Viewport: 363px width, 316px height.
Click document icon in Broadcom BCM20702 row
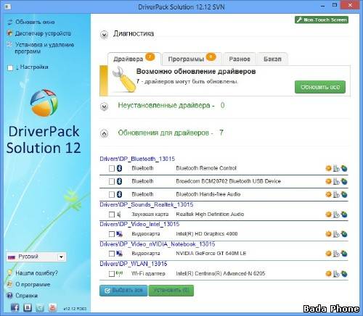click(x=336, y=181)
